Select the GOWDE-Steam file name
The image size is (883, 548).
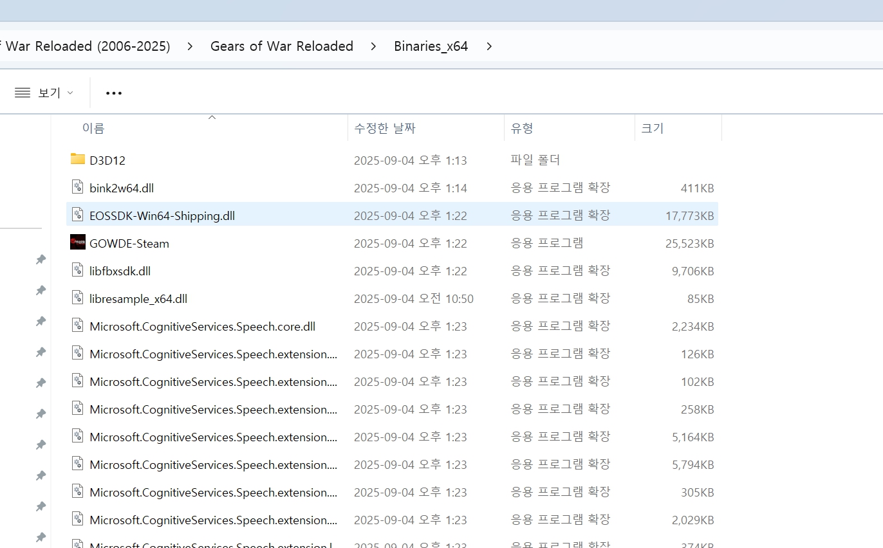[129, 243]
